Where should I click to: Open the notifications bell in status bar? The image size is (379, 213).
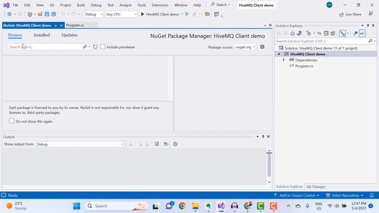(372, 195)
